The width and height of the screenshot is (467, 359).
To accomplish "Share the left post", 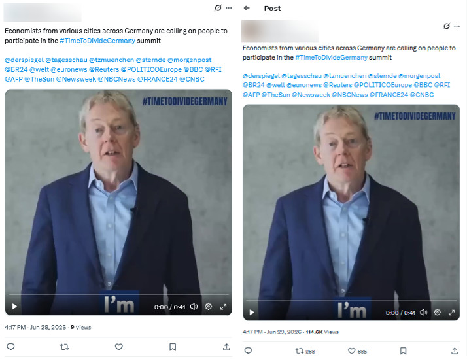I will click(x=226, y=347).
